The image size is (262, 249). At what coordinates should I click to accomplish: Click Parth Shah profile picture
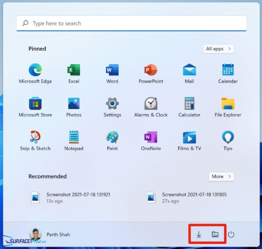coord(35,234)
